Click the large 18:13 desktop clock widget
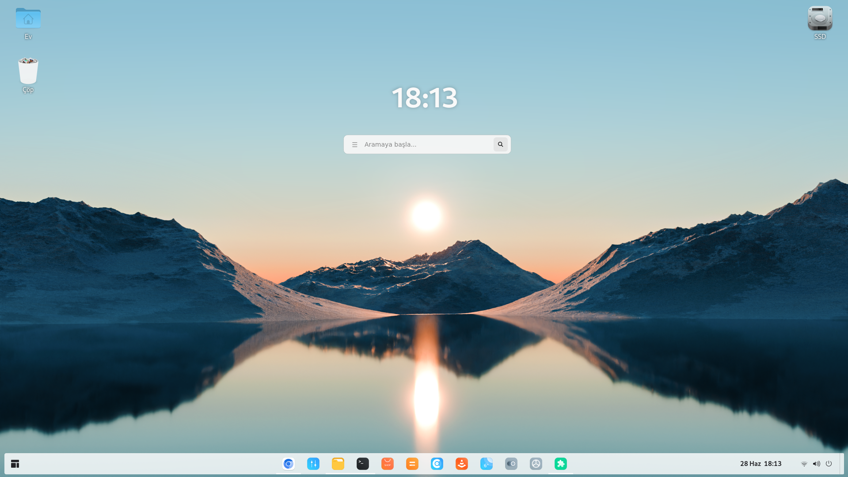 425,98
